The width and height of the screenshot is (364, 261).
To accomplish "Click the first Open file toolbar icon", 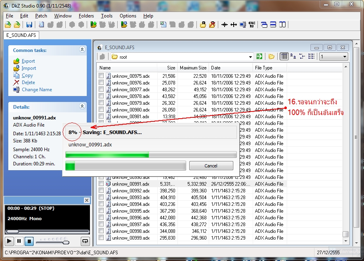I will [x=8, y=25].
